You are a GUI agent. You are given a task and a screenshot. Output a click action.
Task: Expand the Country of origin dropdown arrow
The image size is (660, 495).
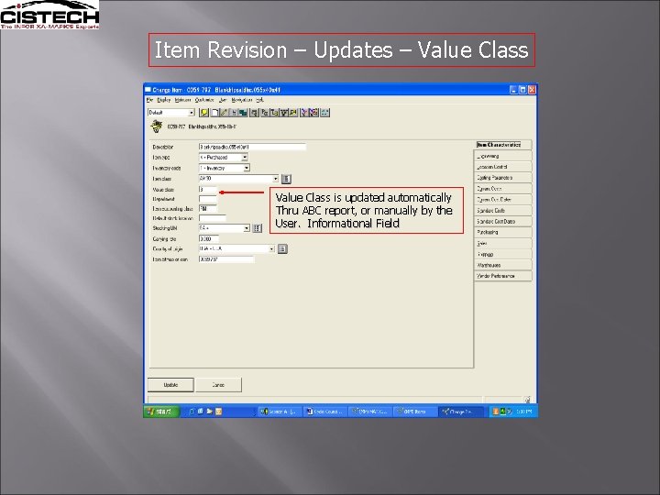(271, 249)
